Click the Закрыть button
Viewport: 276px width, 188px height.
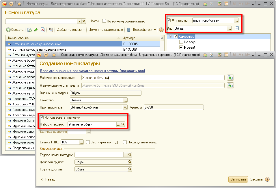coord(256,179)
